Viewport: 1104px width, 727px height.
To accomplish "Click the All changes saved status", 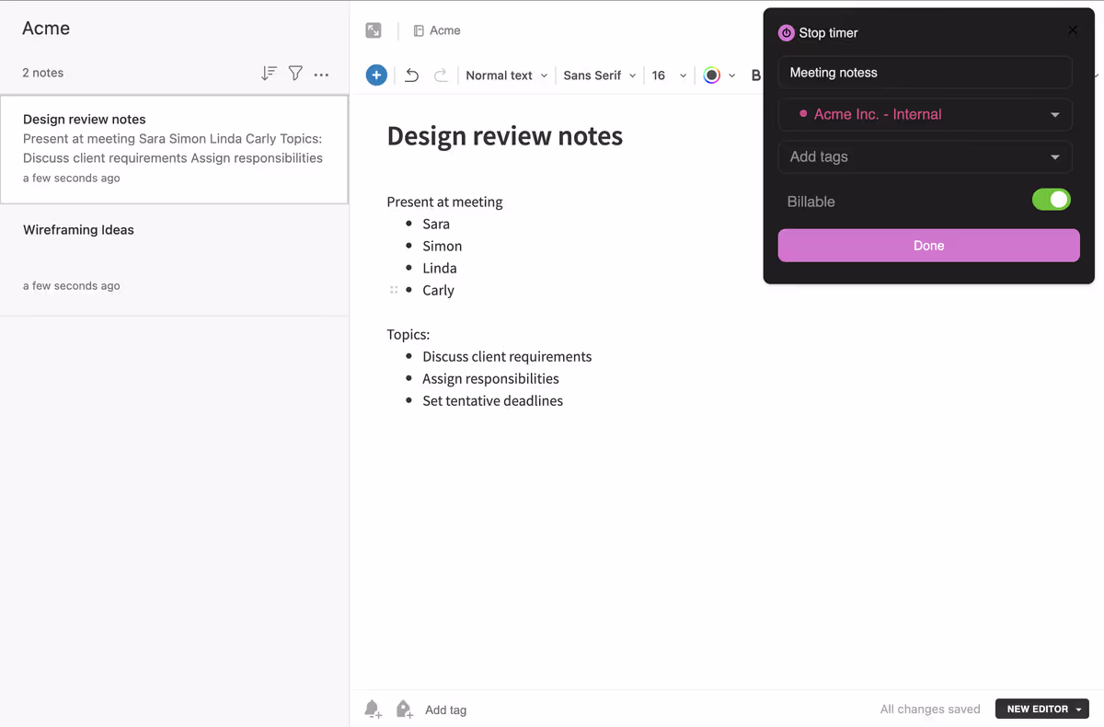I will [x=930, y=709].
